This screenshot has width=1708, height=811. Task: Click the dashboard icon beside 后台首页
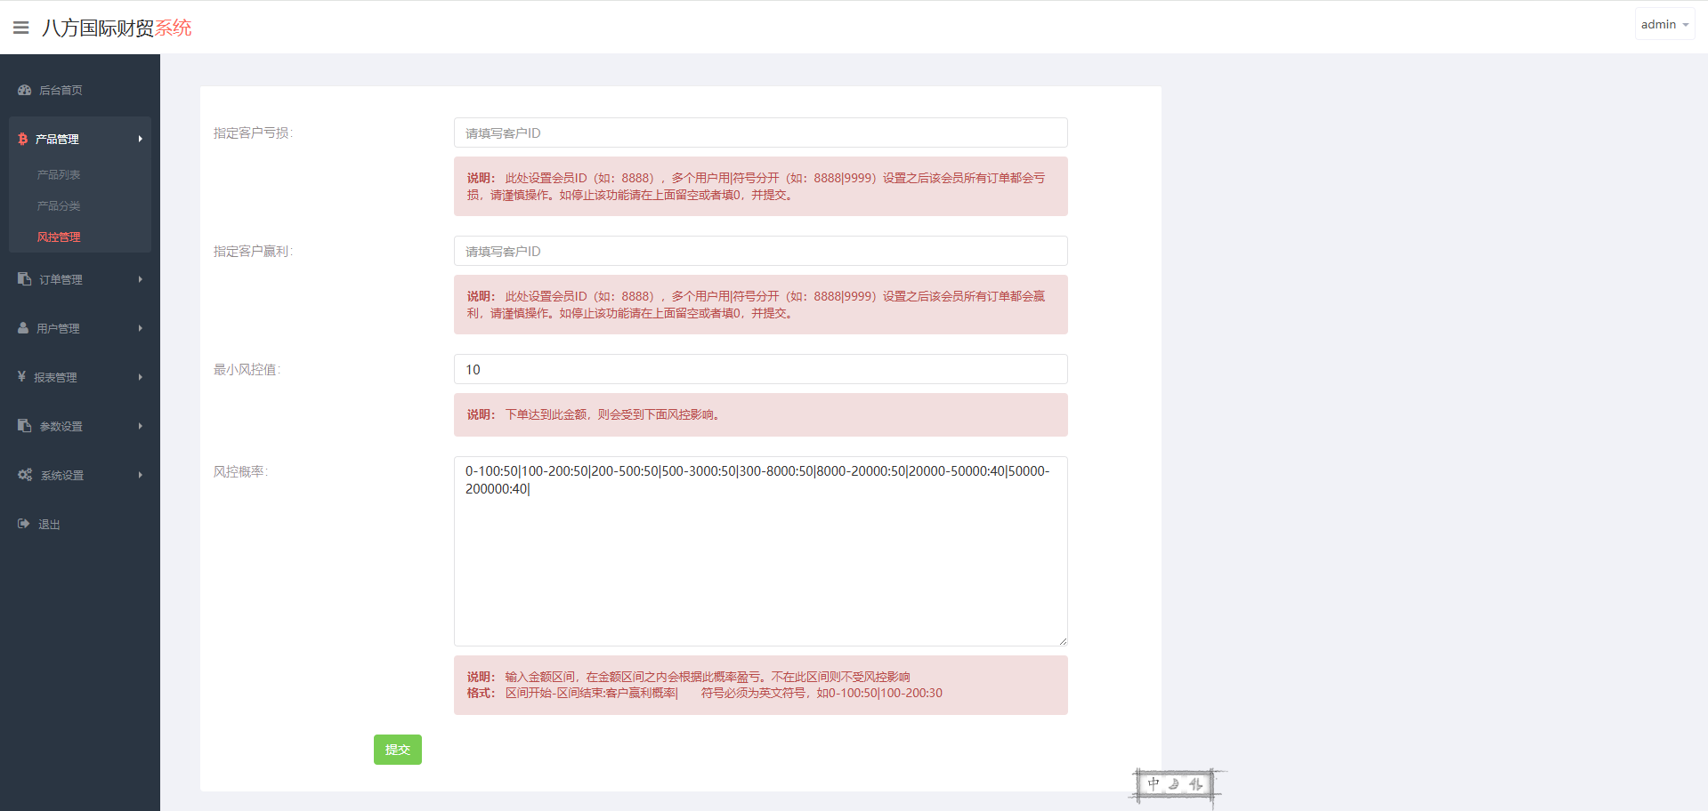[25, 90]
